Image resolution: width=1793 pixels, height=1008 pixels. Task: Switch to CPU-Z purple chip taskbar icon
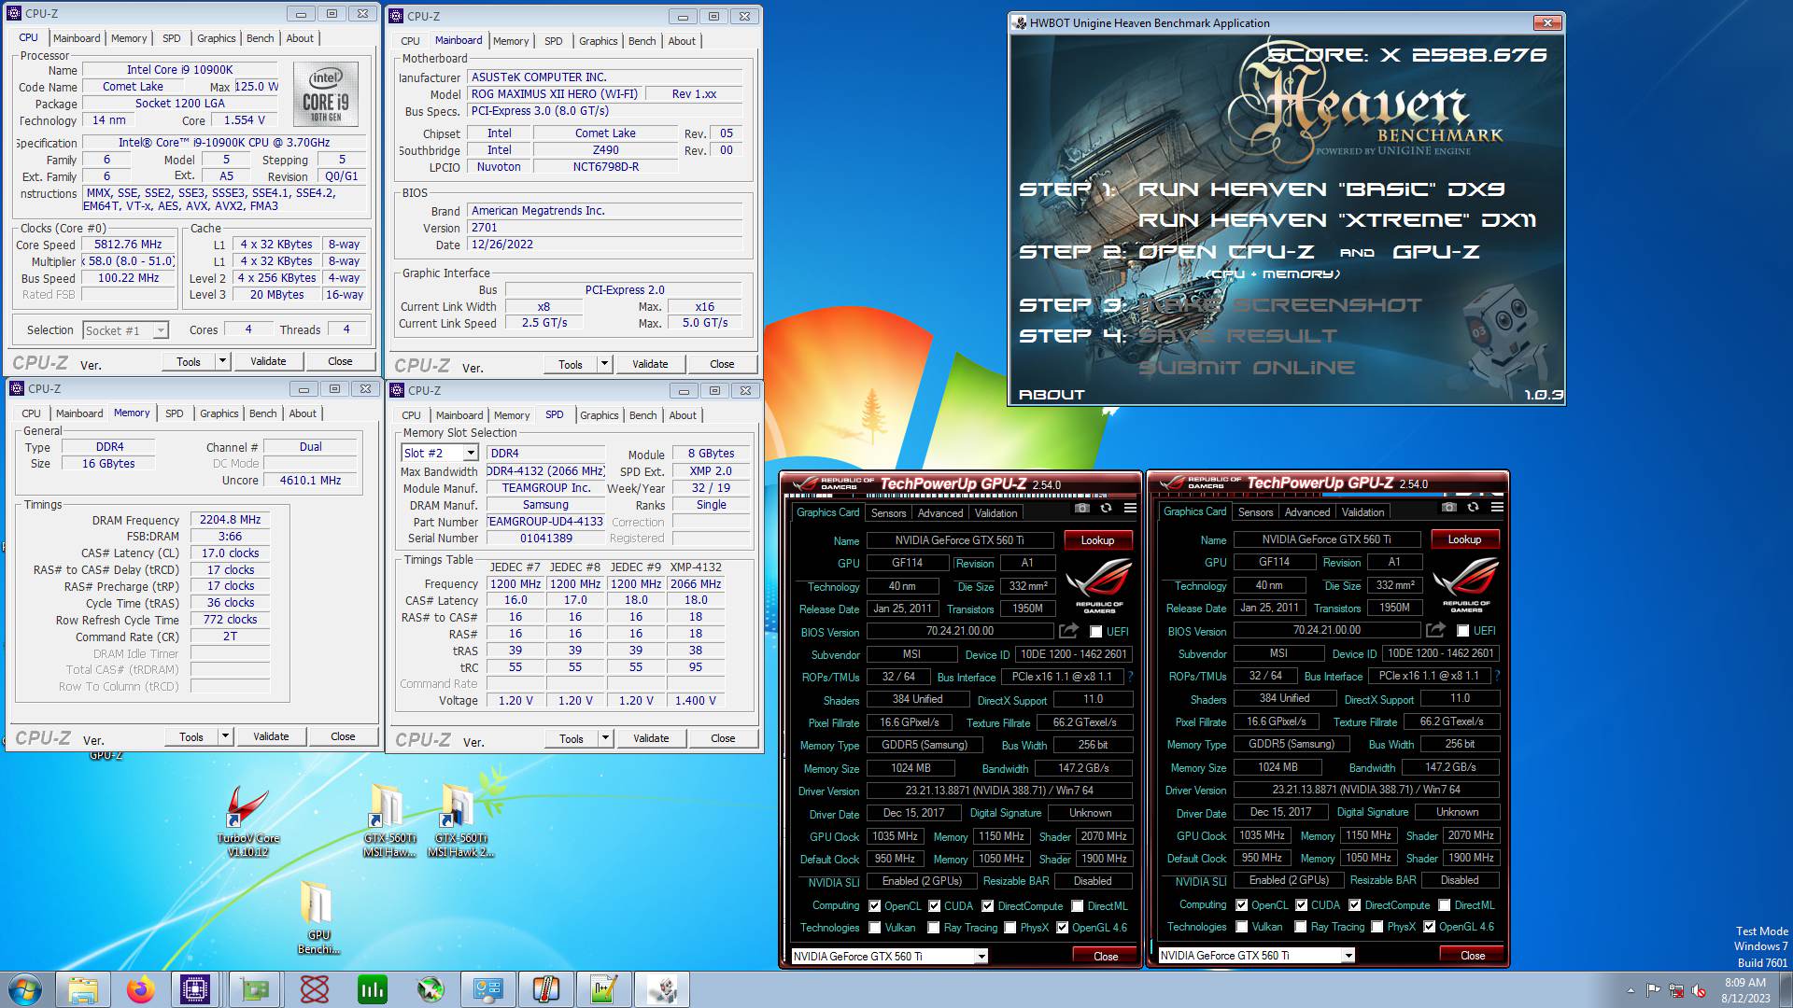[x=194, y=989]
